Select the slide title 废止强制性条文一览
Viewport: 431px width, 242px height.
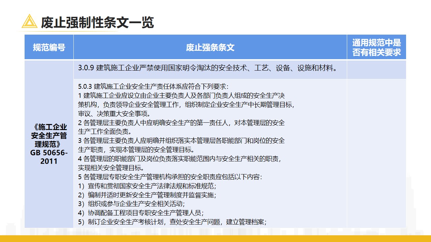(x=97, y=23)
